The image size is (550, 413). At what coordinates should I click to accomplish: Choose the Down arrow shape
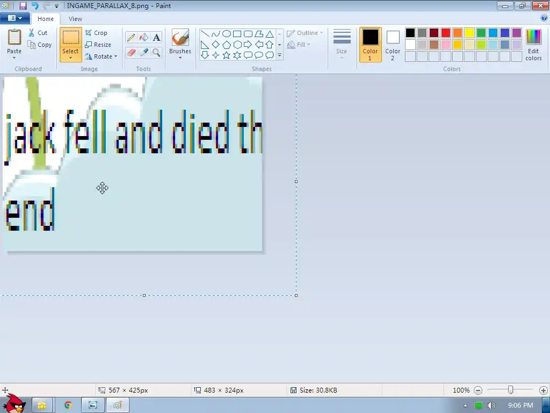205,55
